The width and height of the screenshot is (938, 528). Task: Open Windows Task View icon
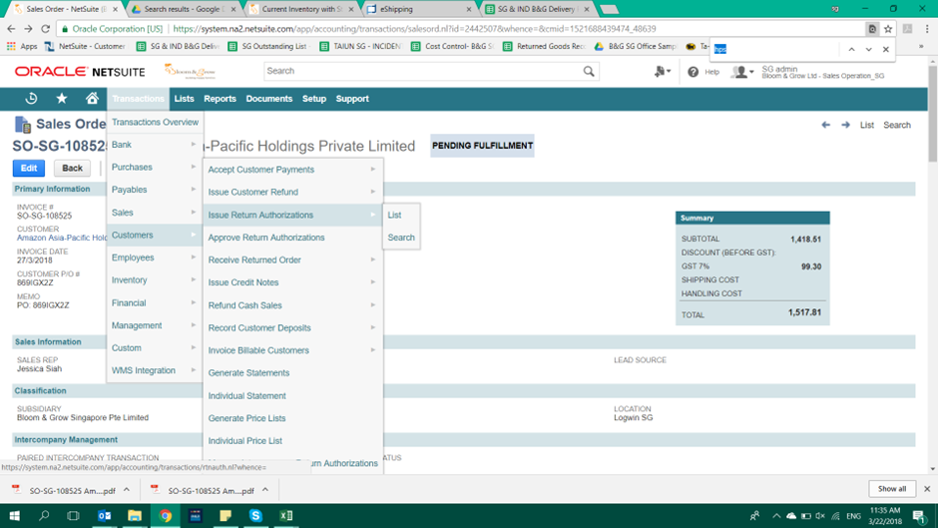pos(73,515)
